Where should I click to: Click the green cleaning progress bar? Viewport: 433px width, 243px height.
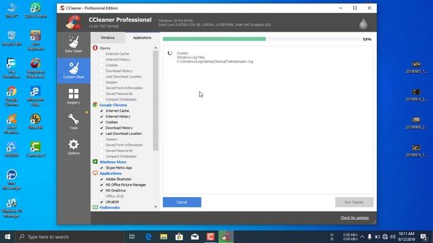(214, 39)
